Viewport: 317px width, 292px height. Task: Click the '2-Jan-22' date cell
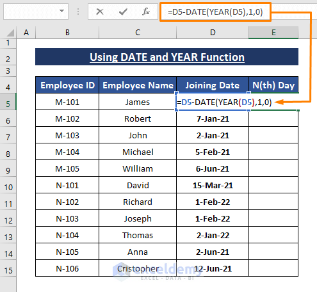coord(213,235)
